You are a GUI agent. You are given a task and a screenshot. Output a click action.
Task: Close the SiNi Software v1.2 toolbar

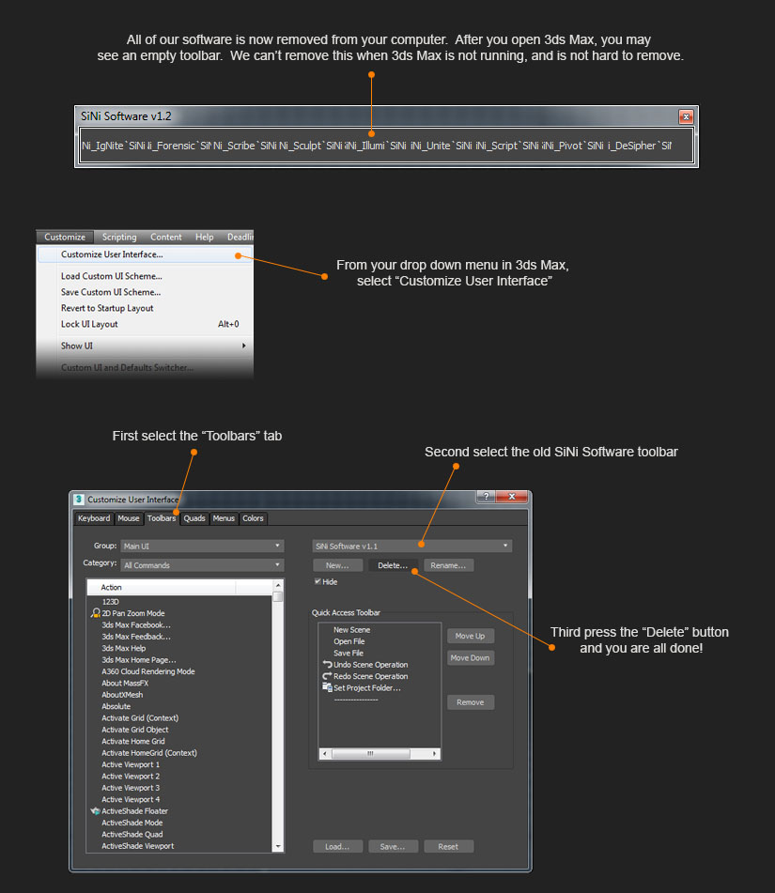686,116
